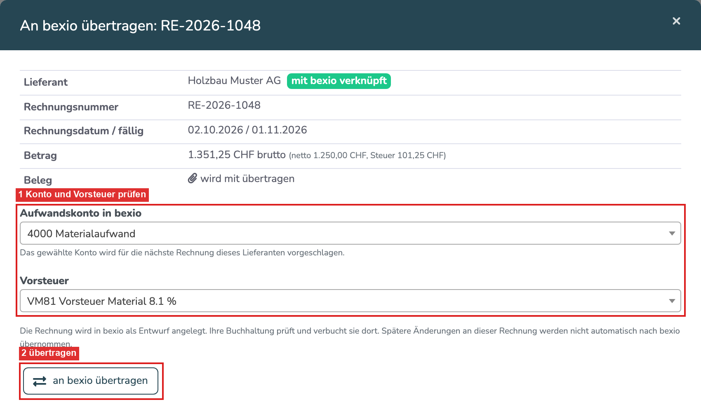Close the bexio transfer dialog
Screen dimensions: 701x416
[x=676, y=21]
